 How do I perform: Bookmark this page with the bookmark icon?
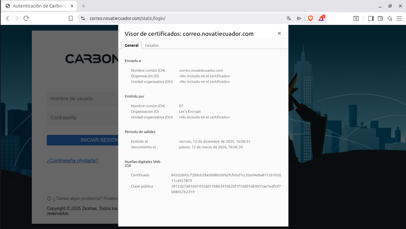coord(71,18)
